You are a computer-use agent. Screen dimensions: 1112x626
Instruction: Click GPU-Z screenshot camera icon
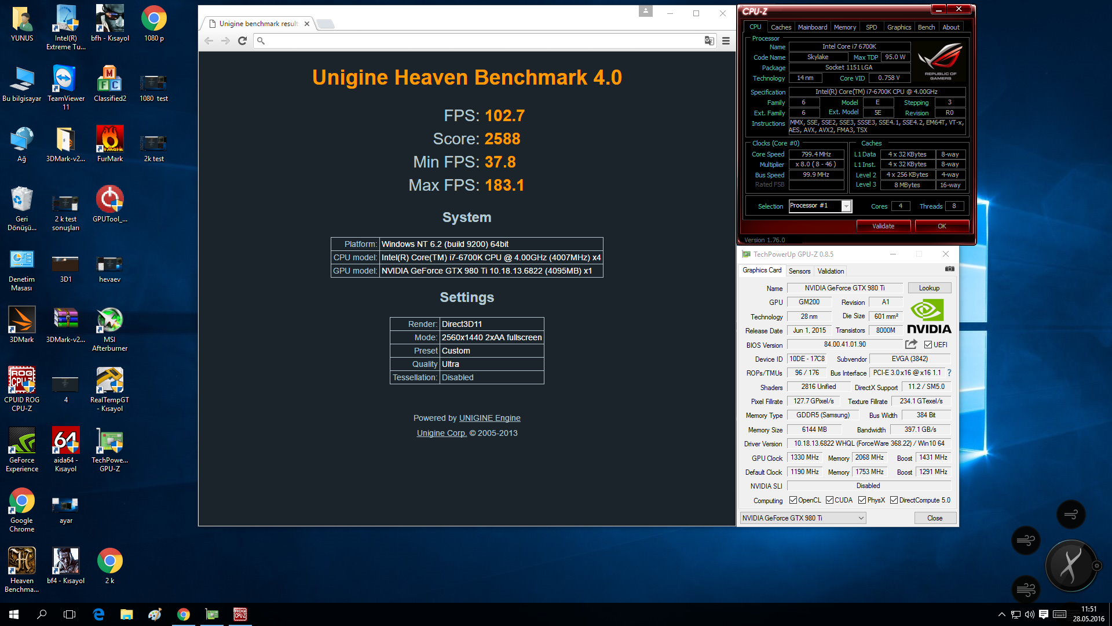(x=949, y=269)
